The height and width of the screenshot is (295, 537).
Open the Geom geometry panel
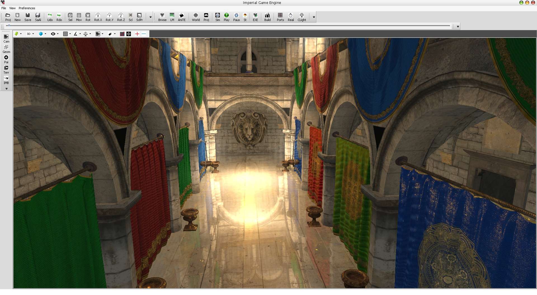(6, 49)
